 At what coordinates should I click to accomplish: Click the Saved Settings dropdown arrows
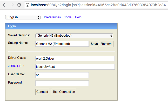point(111,36)
